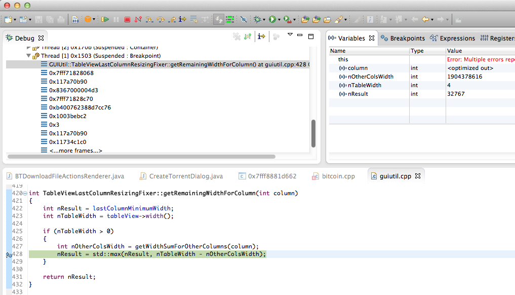Open the bitcoin.cpp editor tab
The width and height of the screenshot is (515, 295).
[x=333, y=176]
